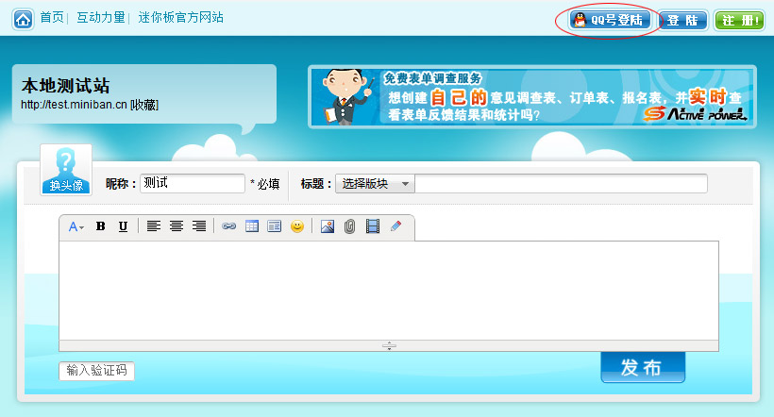Click the QQ号登陆 button
774x417 pixels.
(610, 20)
